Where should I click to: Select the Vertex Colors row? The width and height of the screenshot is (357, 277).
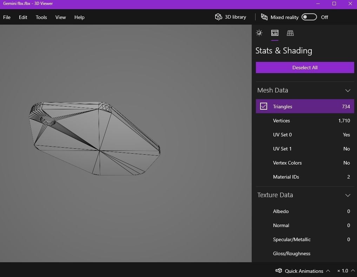(x=305, y=163)
